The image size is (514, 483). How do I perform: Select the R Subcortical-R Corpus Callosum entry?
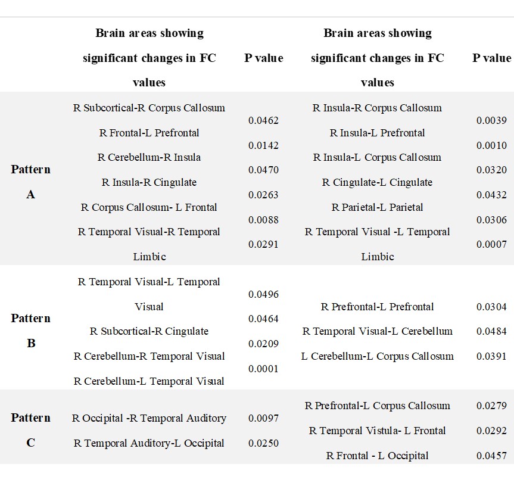coord(149,108)
